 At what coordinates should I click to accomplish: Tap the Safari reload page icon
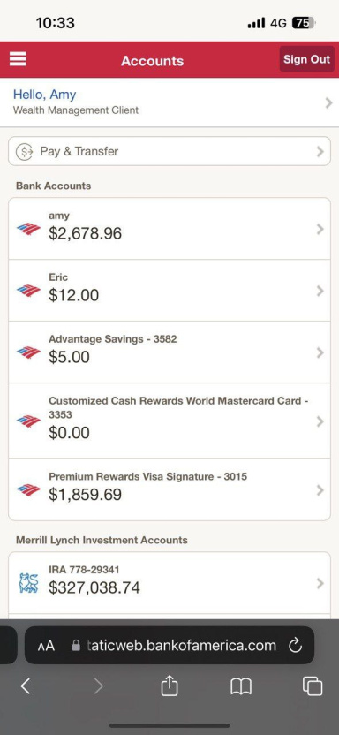(296, 646)
